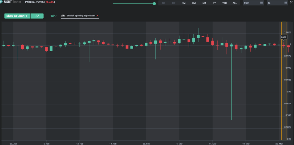The width and height of the screenshot is (294, 145).
Task: Click the from date input field
Action: click(x=253, y=3)
